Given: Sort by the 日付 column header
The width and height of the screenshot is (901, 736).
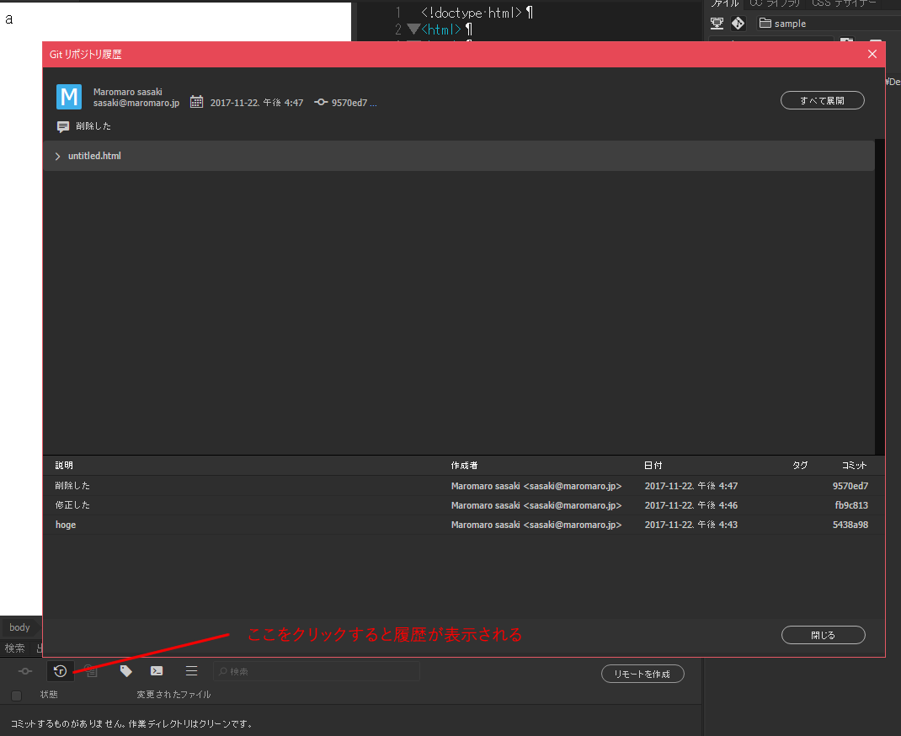Looking at the screenshot, I should [653, 466].
